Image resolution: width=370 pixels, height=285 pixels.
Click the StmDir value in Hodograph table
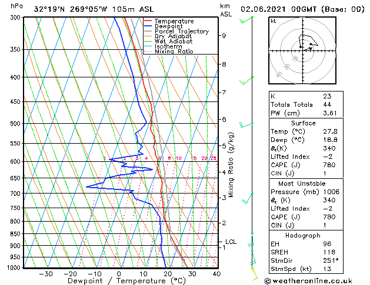(331, 260)
